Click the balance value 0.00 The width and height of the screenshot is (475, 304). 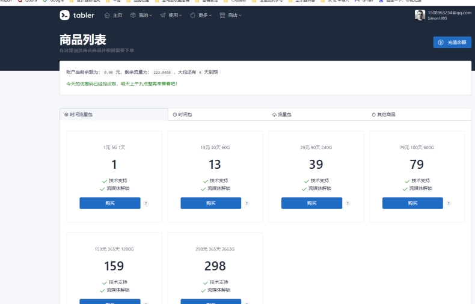(x=108, y=72)
